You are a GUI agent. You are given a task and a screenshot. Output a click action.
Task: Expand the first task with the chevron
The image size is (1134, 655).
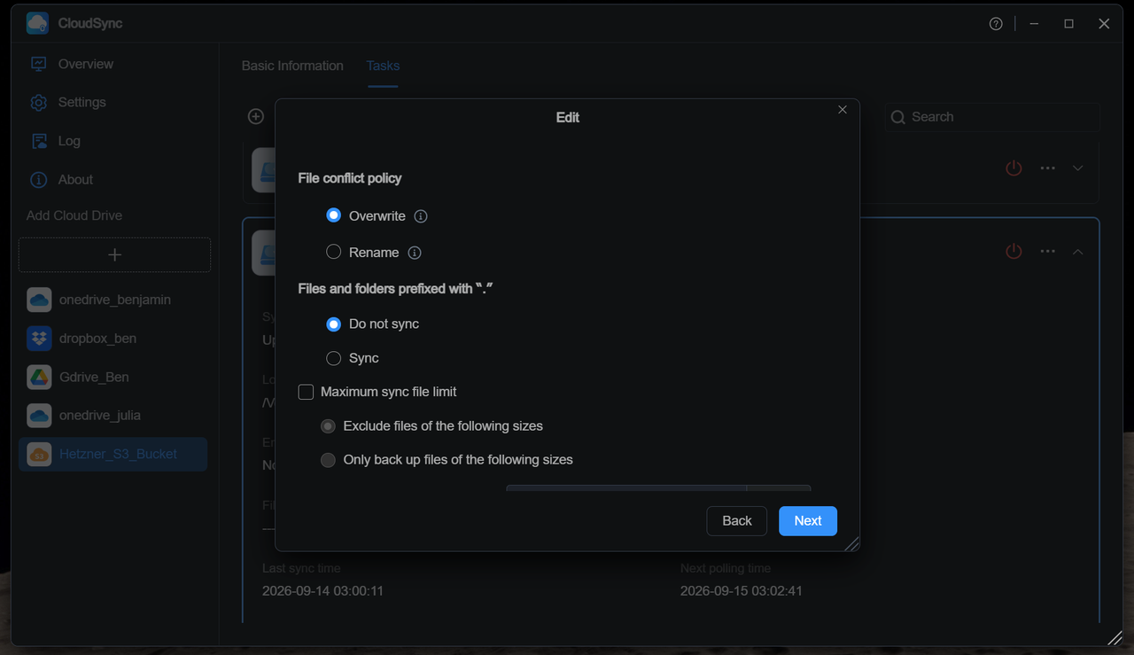pyautogui.click(x=1077, y=168)
